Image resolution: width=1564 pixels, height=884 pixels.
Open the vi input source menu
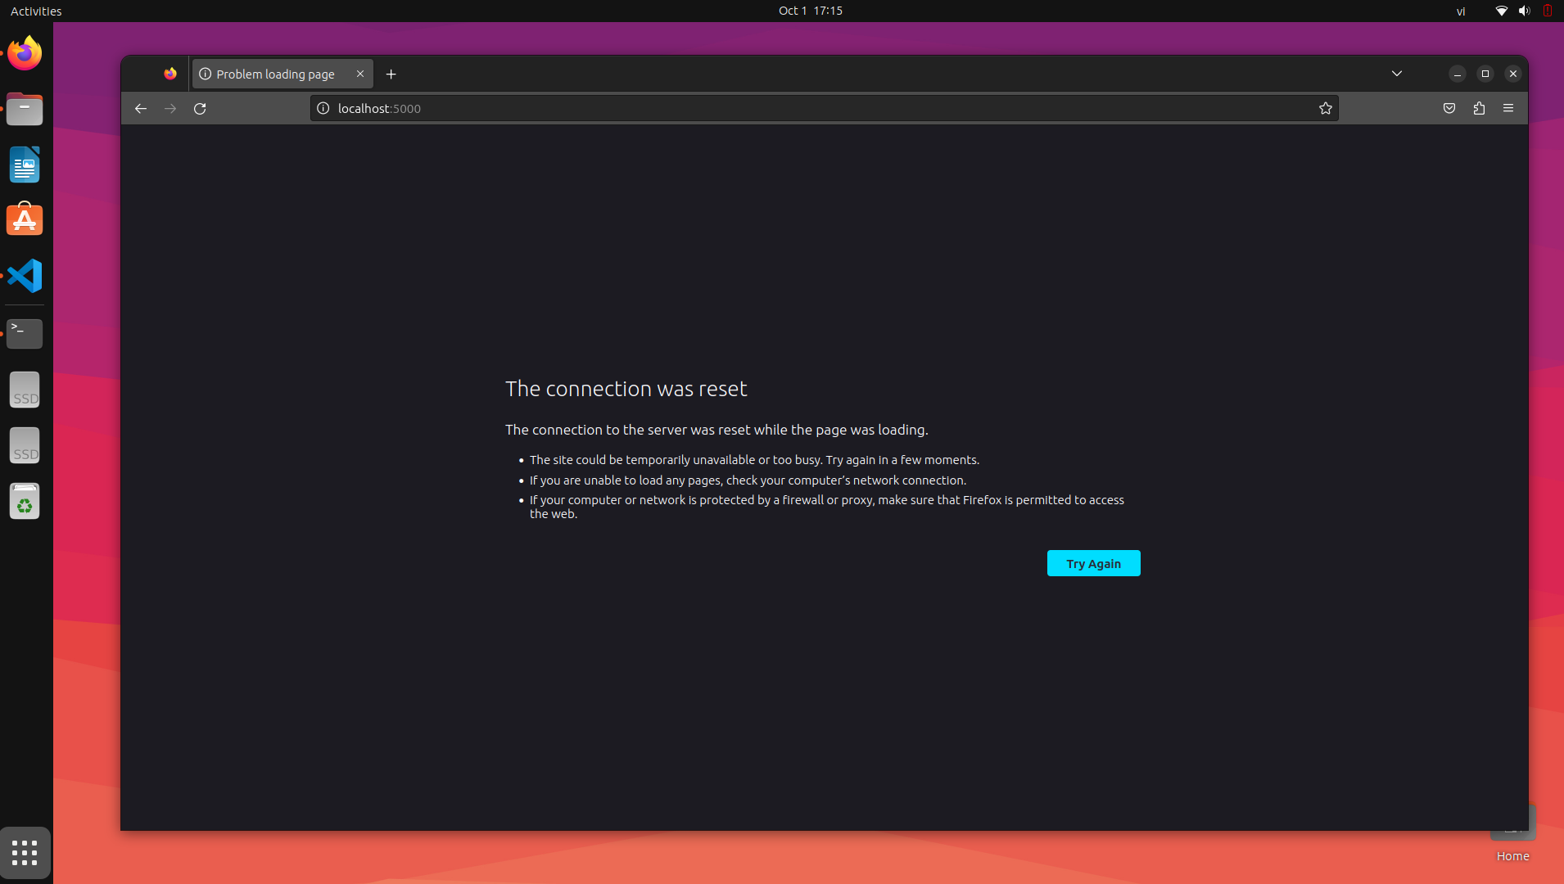click(x=1460, y=11)
